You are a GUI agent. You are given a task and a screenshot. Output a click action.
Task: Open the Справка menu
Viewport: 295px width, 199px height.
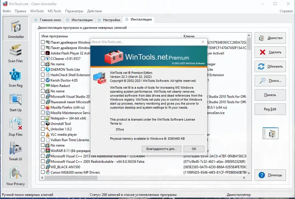[286, 11]
